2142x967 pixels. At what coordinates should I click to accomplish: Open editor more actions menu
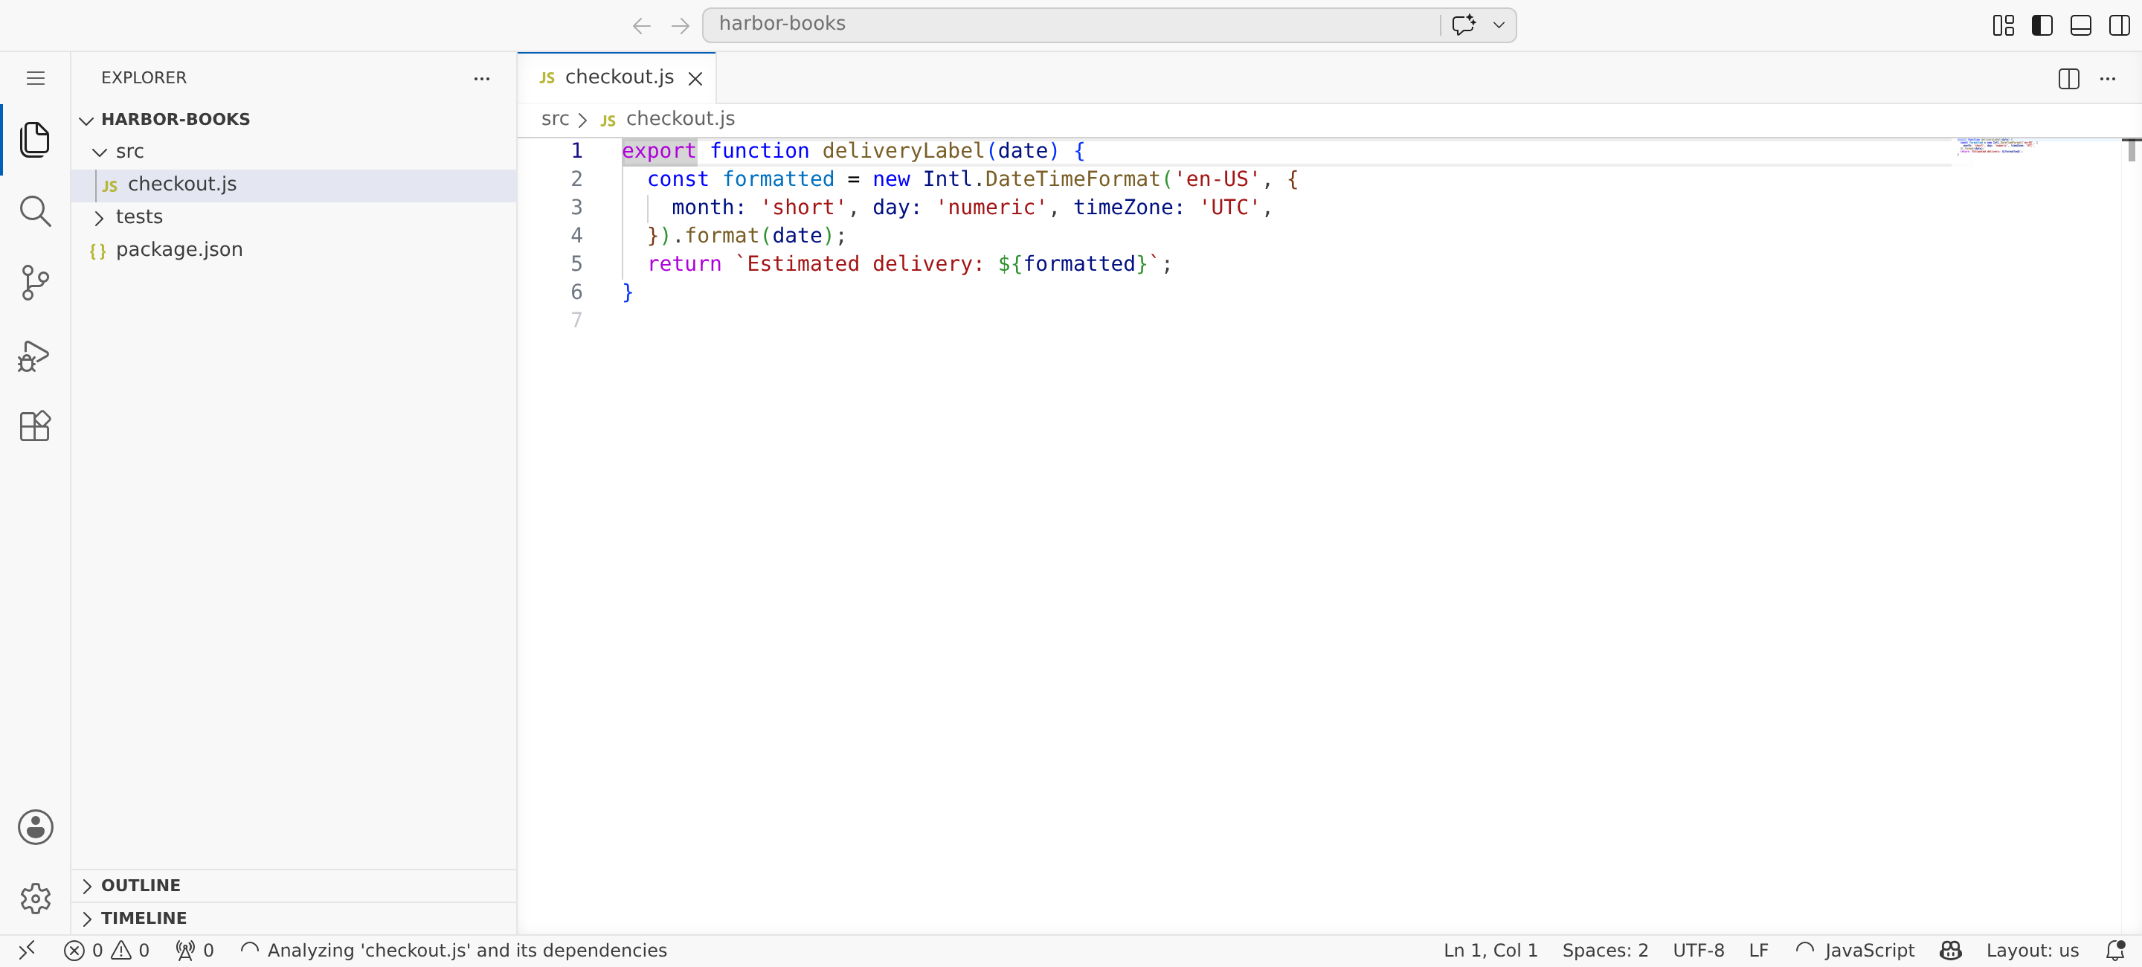coord(2107,78)
